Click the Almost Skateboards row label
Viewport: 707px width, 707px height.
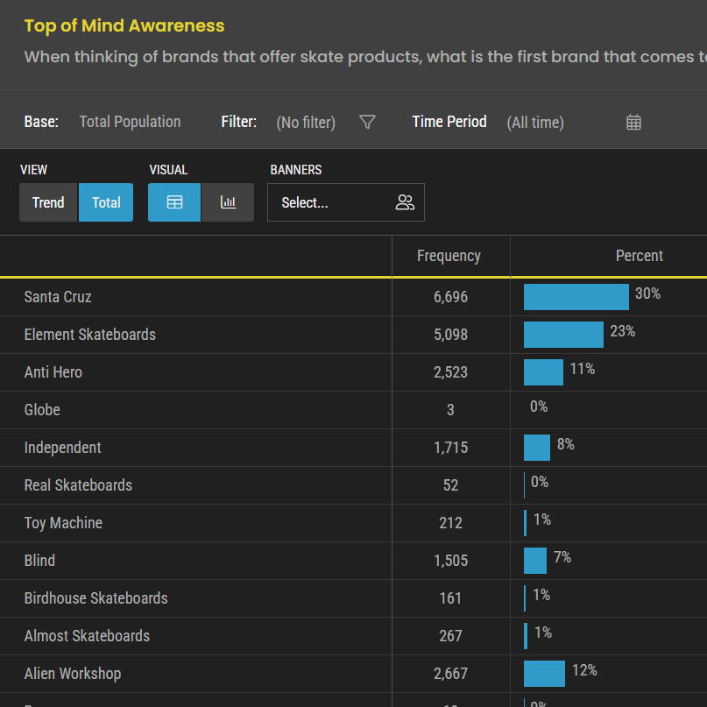87,636
